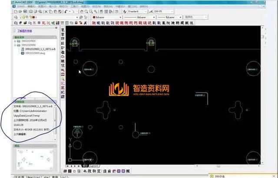
Task: Click the Paste clipboard icon
Action: [x=55, y=12]
